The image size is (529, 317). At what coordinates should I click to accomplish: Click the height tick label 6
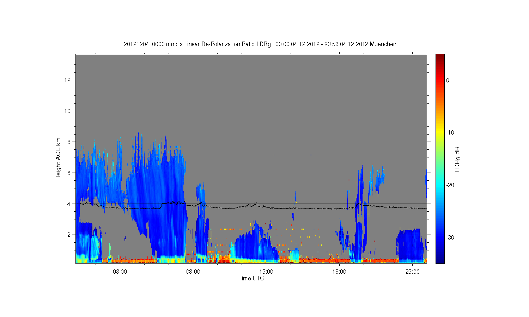(x=70, y=173)
